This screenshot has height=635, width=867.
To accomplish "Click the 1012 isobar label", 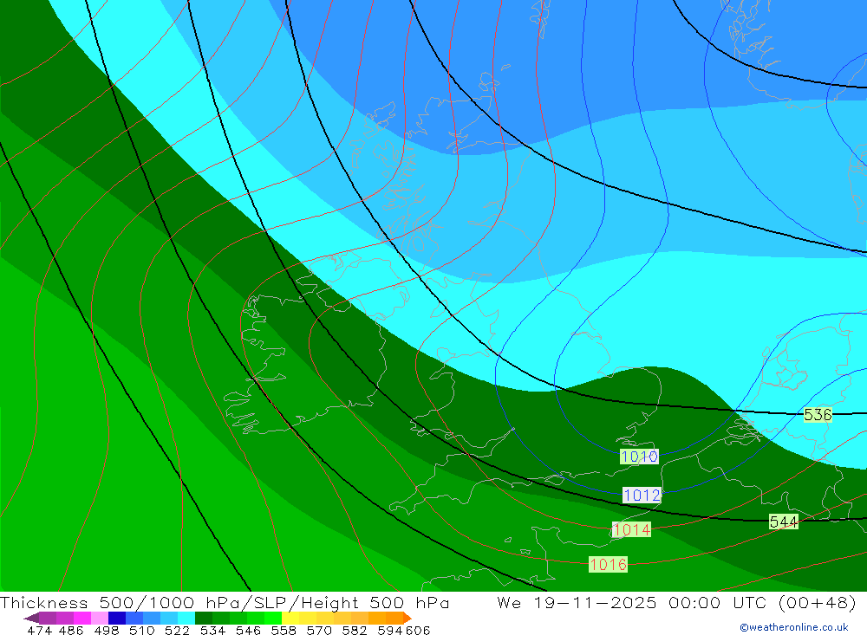I will tap(642, 496).
